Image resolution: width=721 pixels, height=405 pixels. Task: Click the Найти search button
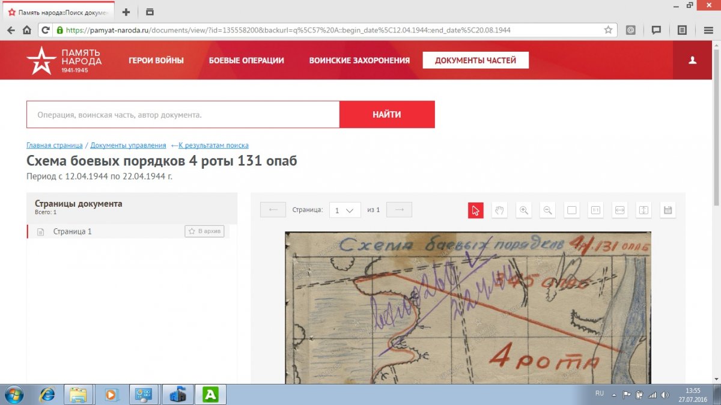(387, 114)
